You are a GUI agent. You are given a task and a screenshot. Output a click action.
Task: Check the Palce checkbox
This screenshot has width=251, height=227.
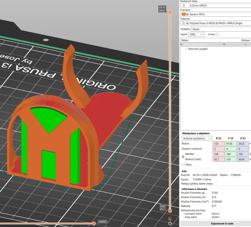point(184,165)
